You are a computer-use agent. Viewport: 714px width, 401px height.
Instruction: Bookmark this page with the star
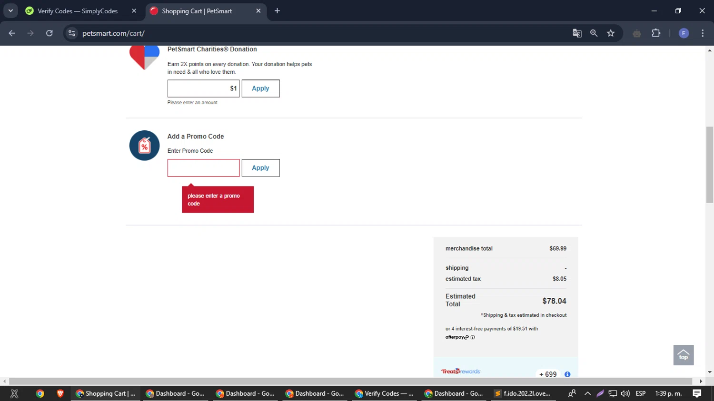pos(611,33)
